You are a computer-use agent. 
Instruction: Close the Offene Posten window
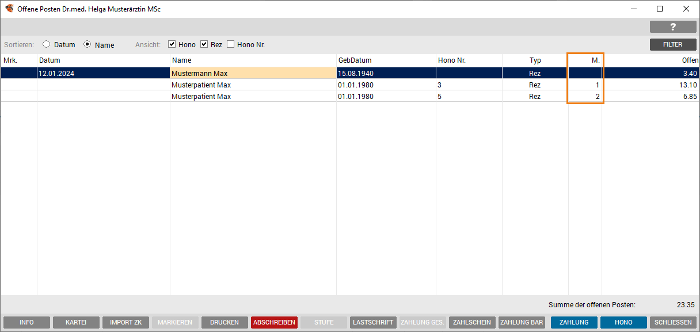point(686,9)
